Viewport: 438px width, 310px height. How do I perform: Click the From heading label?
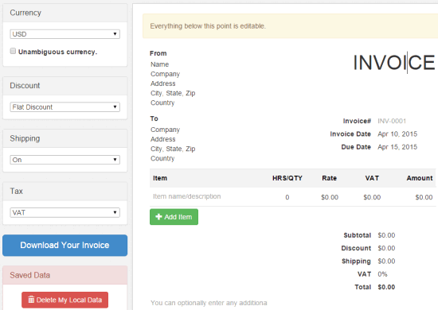pyautogui.click(x=158, y=53)
